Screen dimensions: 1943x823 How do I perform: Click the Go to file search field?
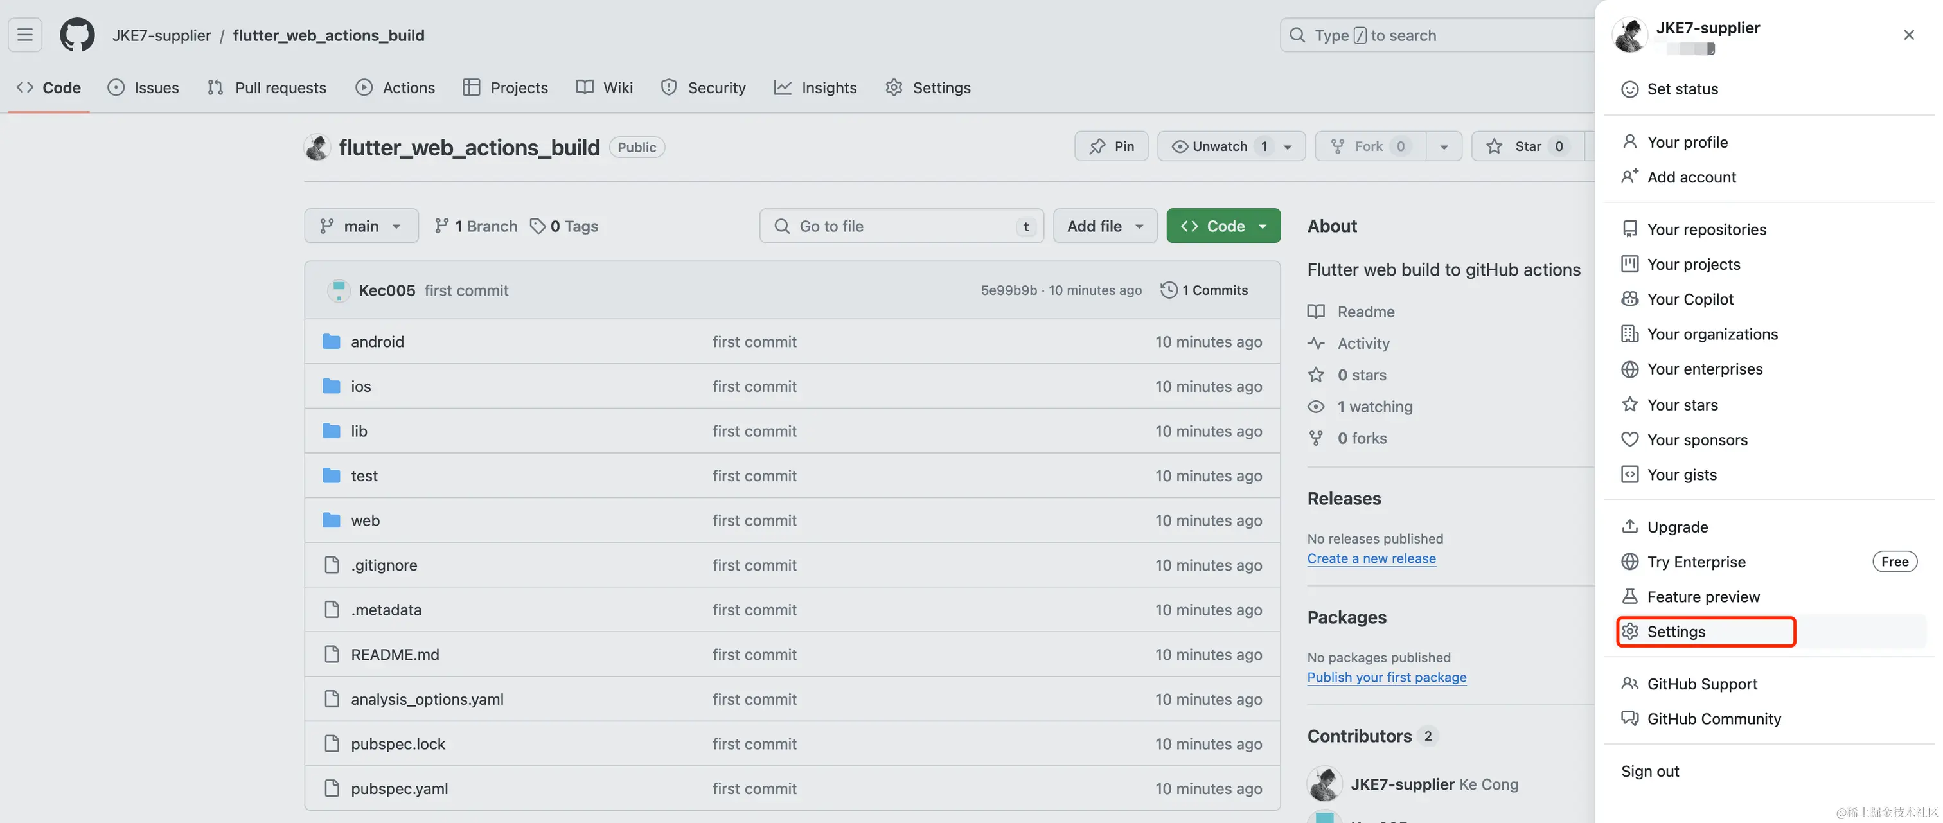pyautogui.click(x=901, y=226)
